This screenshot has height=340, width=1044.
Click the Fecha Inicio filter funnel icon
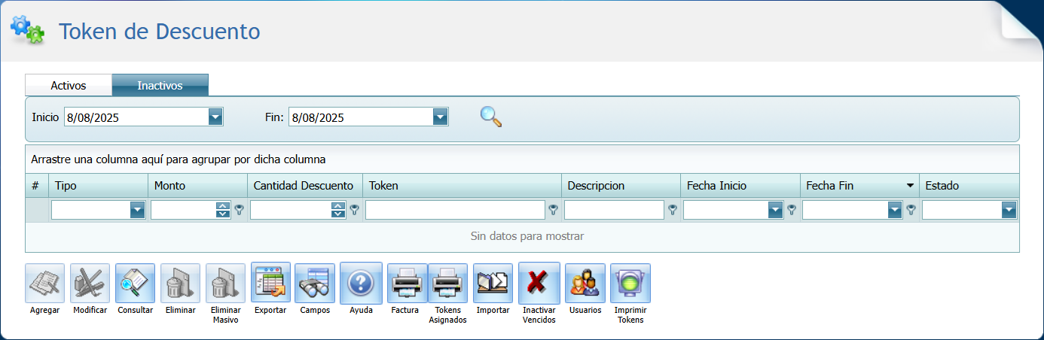792,211
